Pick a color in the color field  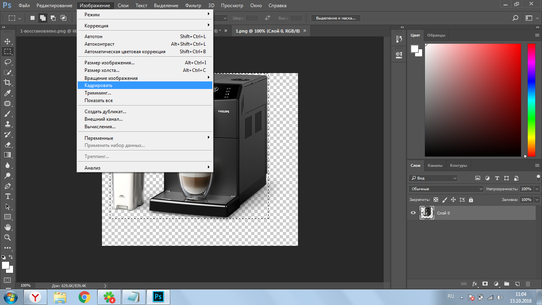[473, 100]
